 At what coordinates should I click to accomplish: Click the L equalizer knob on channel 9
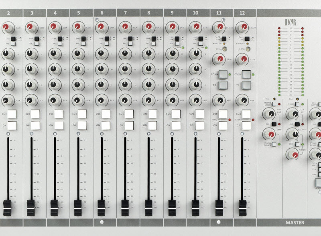pos(171,85)
